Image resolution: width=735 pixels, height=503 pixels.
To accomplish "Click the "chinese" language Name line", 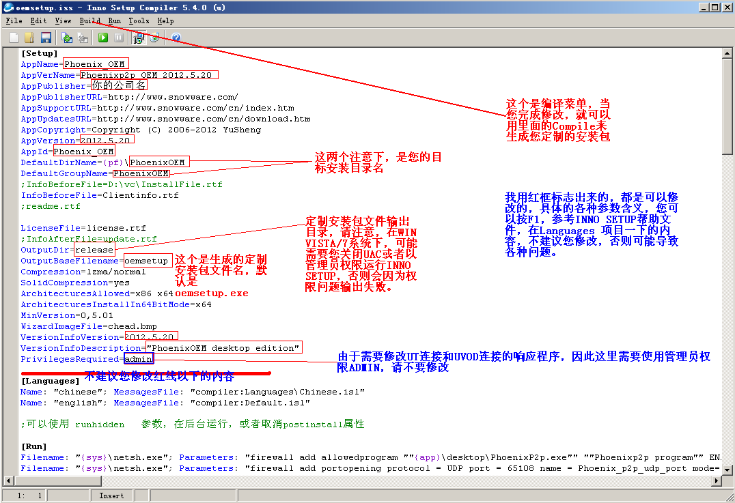I will [192, 392].
